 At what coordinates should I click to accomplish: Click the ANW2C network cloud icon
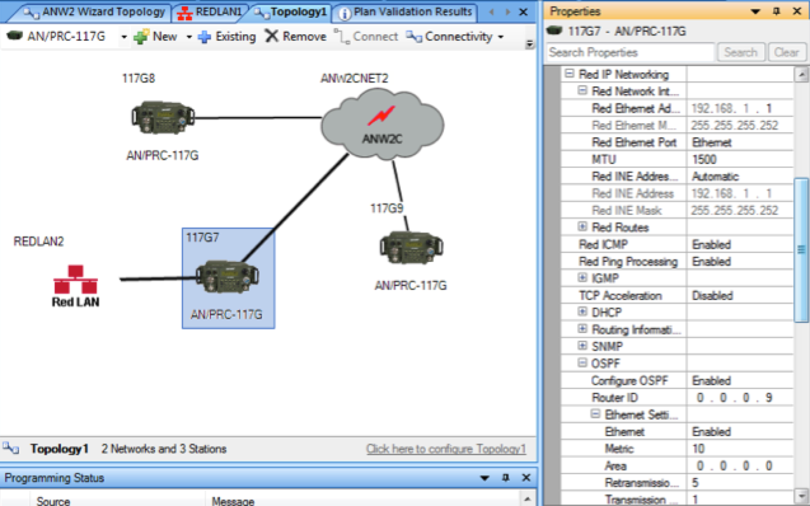381,123
